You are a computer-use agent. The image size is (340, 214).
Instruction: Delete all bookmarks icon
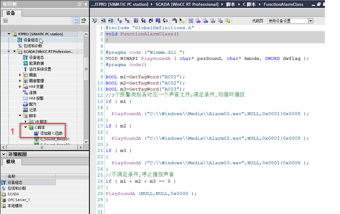click(x=158, y=21)
